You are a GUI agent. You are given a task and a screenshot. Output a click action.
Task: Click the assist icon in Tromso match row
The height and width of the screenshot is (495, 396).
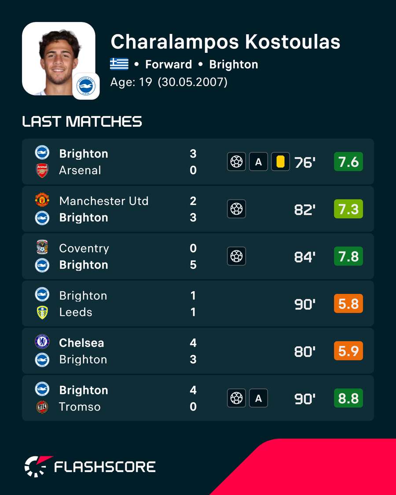[x=258, y=398]
